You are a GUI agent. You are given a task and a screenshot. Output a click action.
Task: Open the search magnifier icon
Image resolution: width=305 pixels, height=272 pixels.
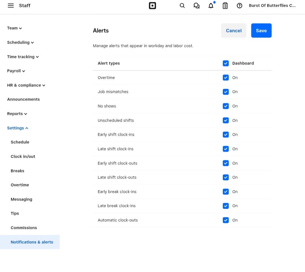[x=182, y=6]
